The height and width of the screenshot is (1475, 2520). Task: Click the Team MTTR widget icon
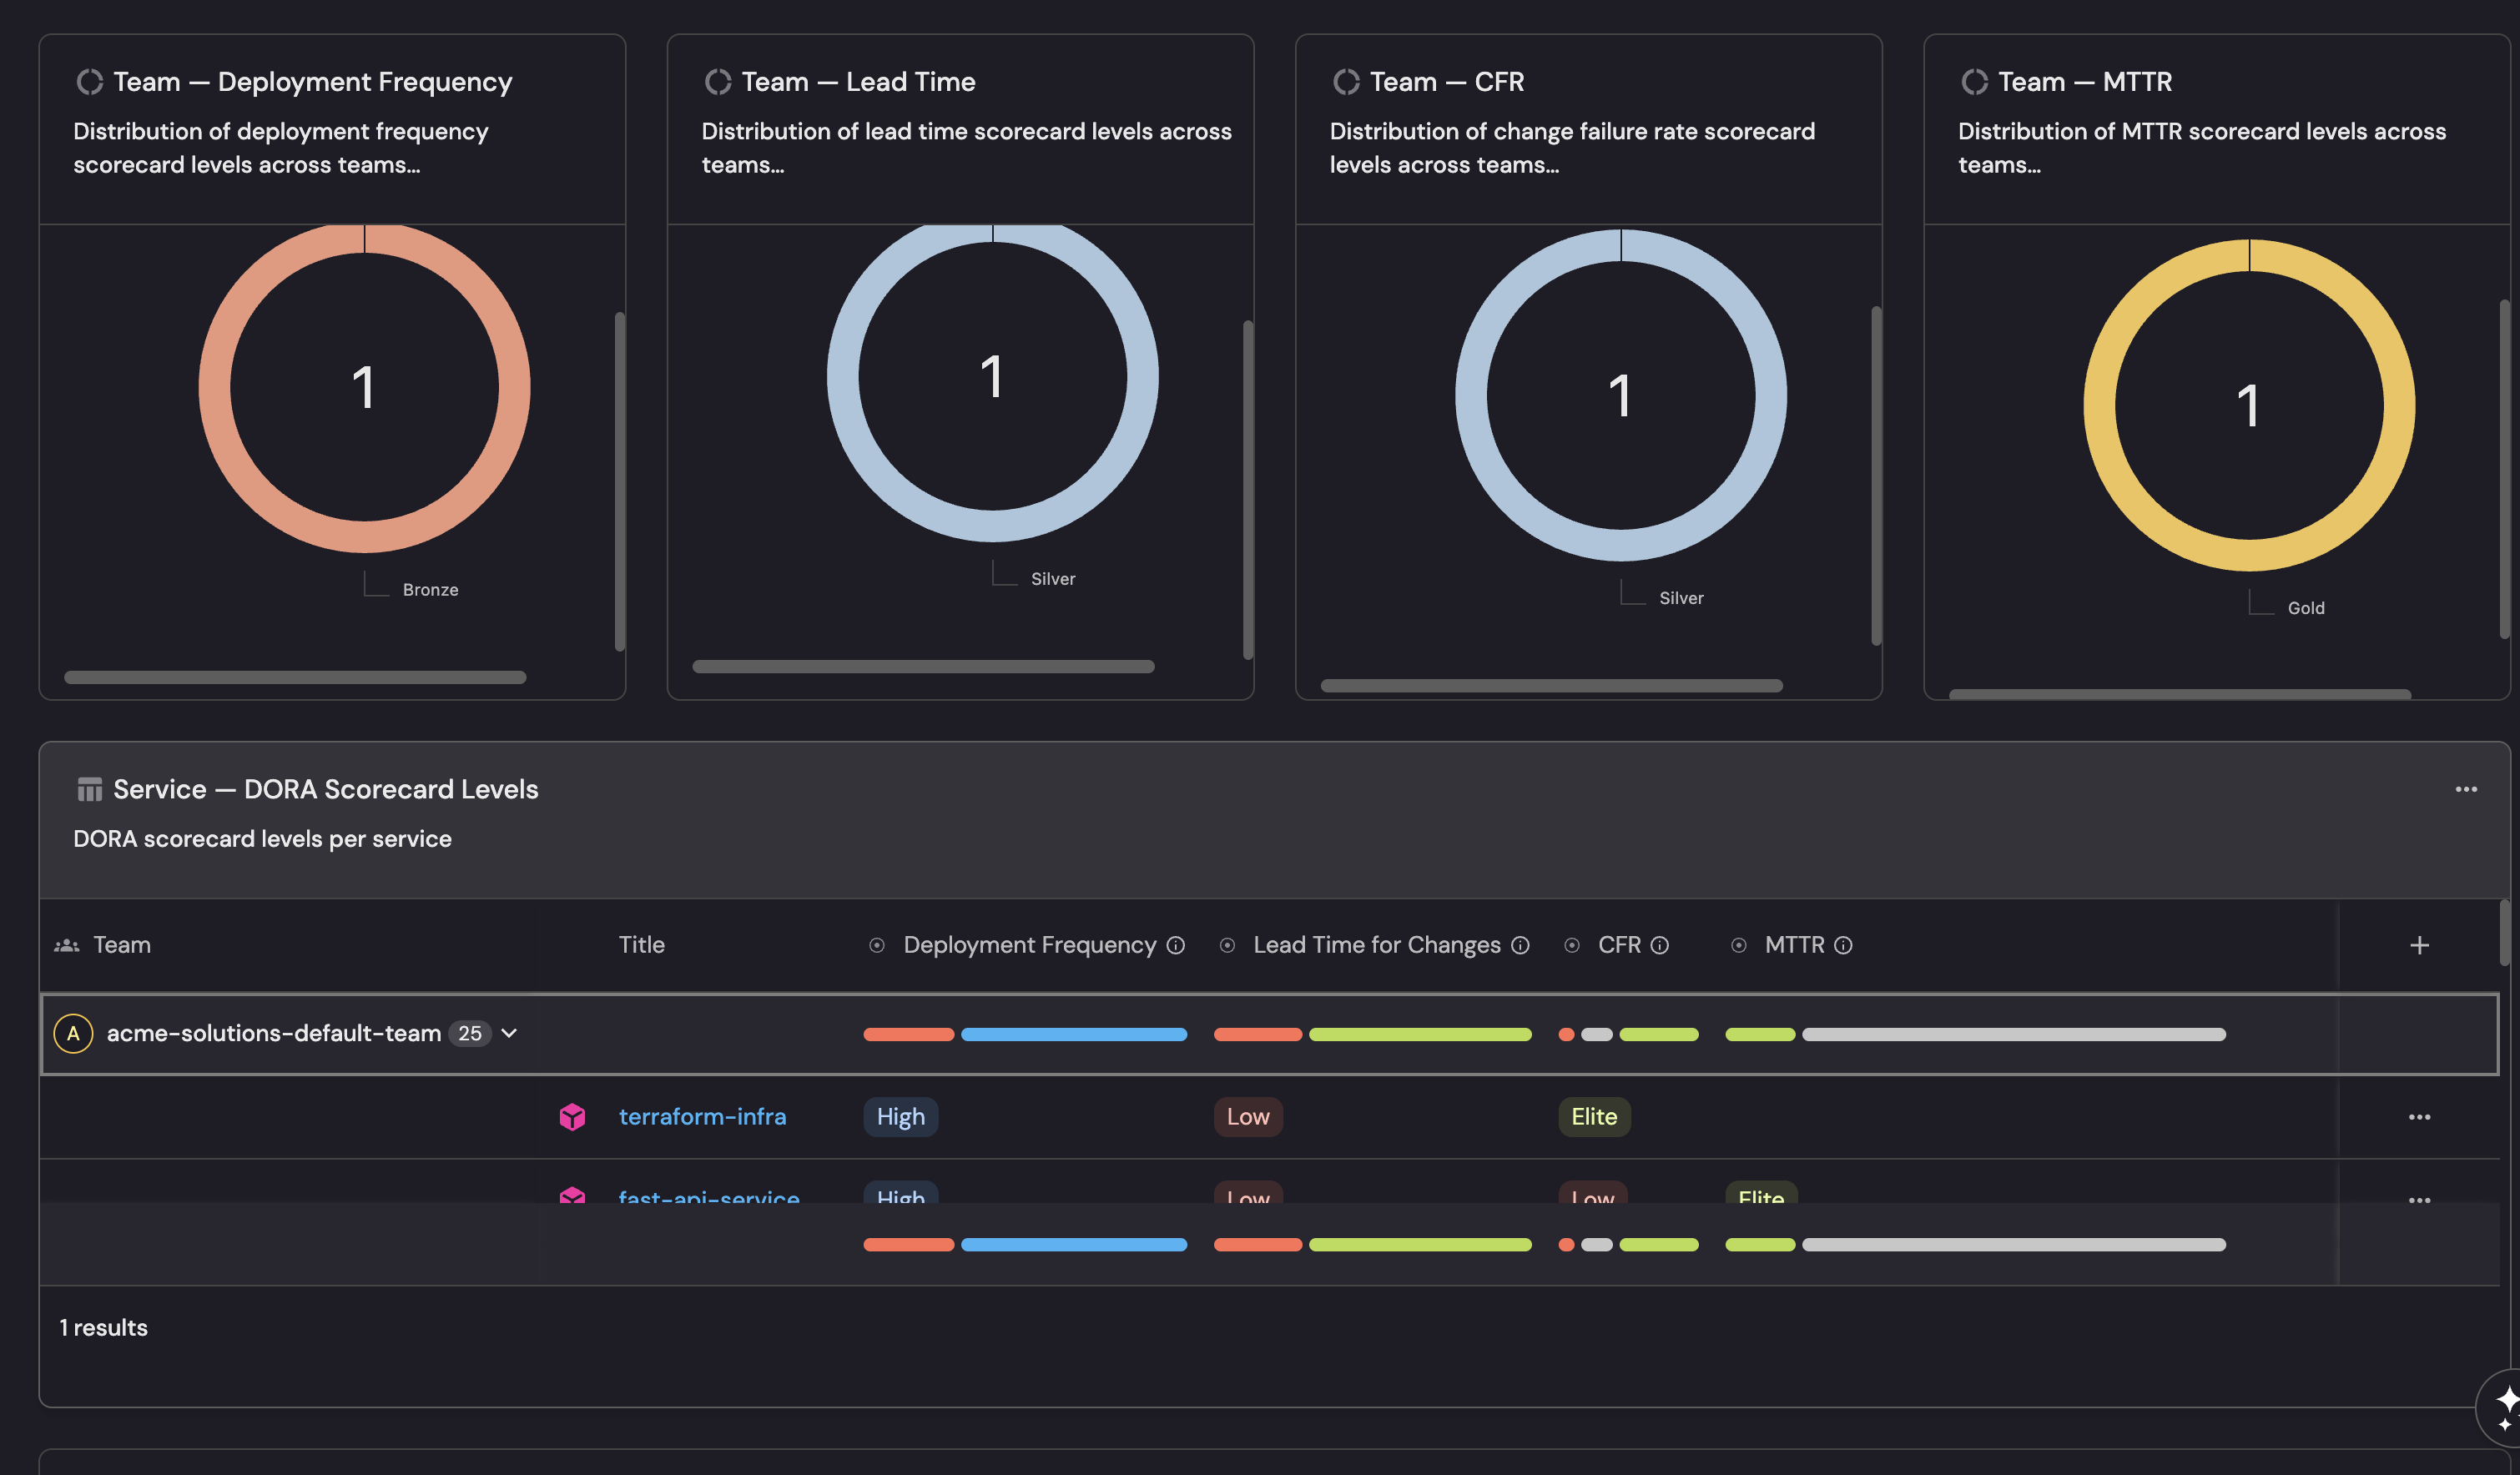pos(1974,82)
